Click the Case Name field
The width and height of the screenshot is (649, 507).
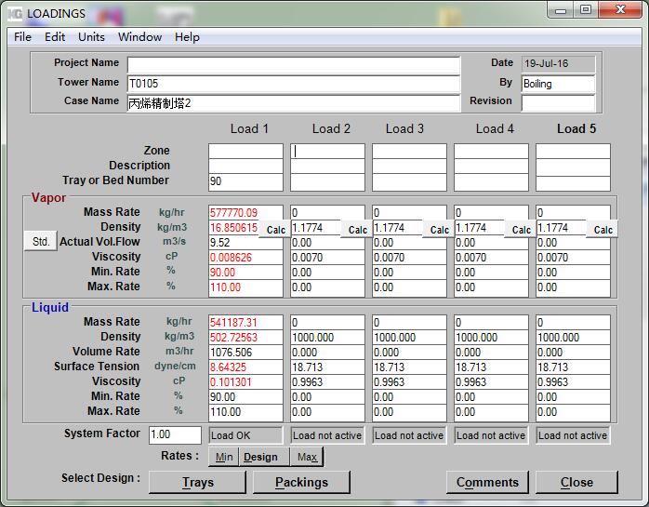(294, 103)
